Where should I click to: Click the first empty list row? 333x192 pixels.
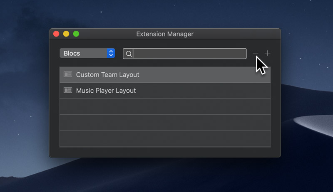(165, 106)
